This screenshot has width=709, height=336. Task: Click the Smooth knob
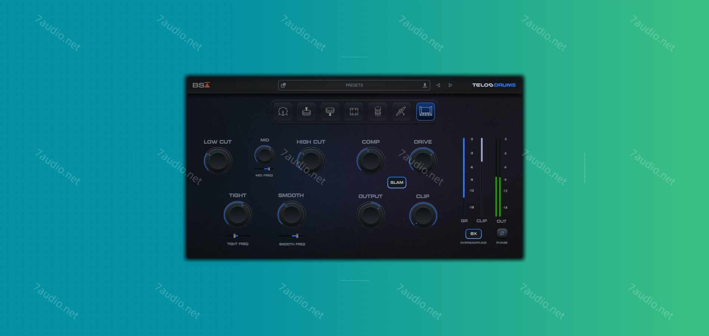pos(291,215)
